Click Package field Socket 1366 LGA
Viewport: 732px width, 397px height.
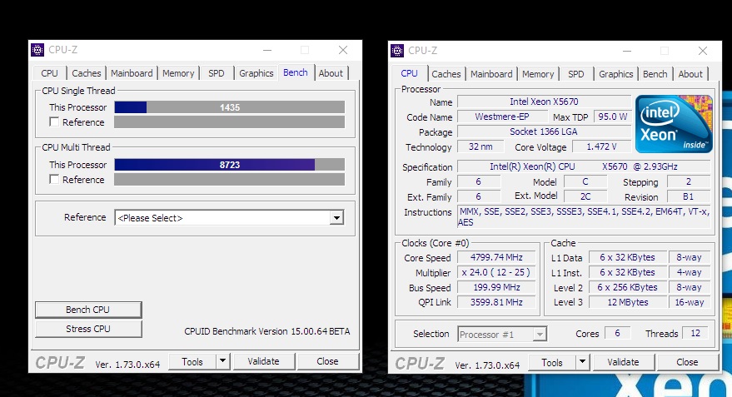(544, 132)
